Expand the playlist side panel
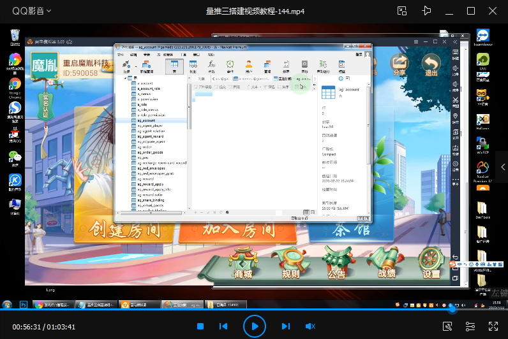 503,167
